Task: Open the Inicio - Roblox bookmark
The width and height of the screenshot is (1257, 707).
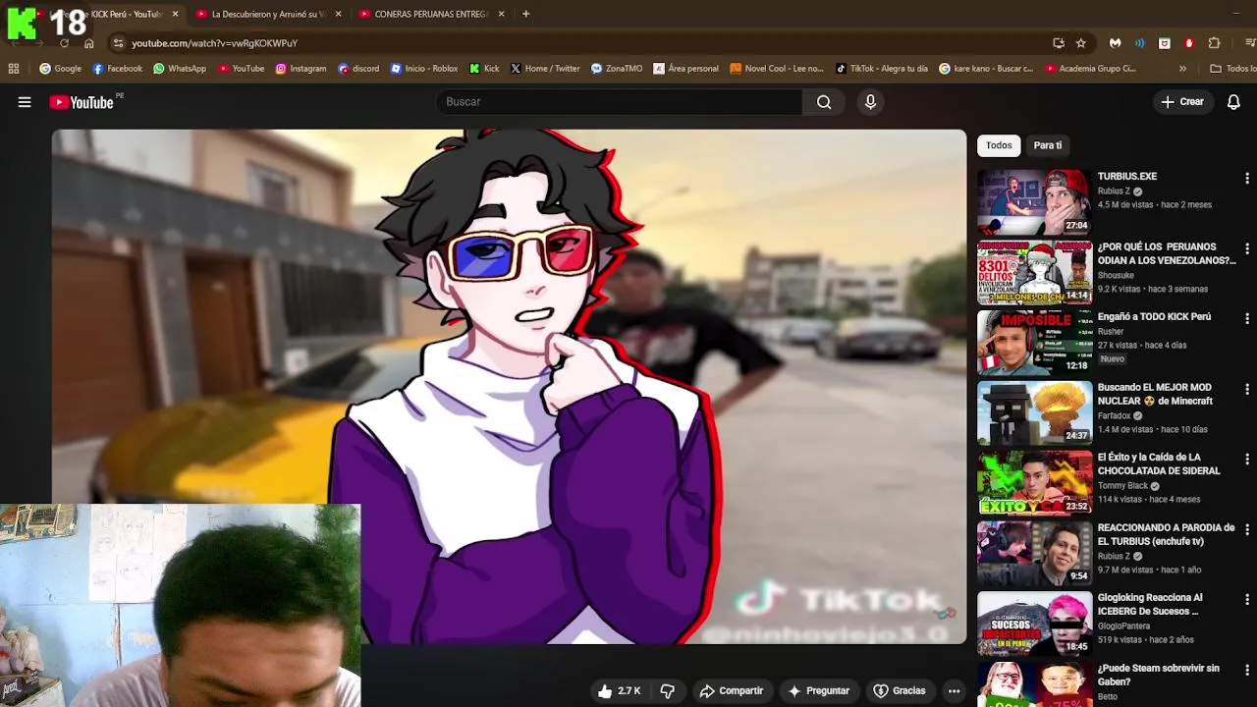Action: pyautogui.click(x=424, y=69)
